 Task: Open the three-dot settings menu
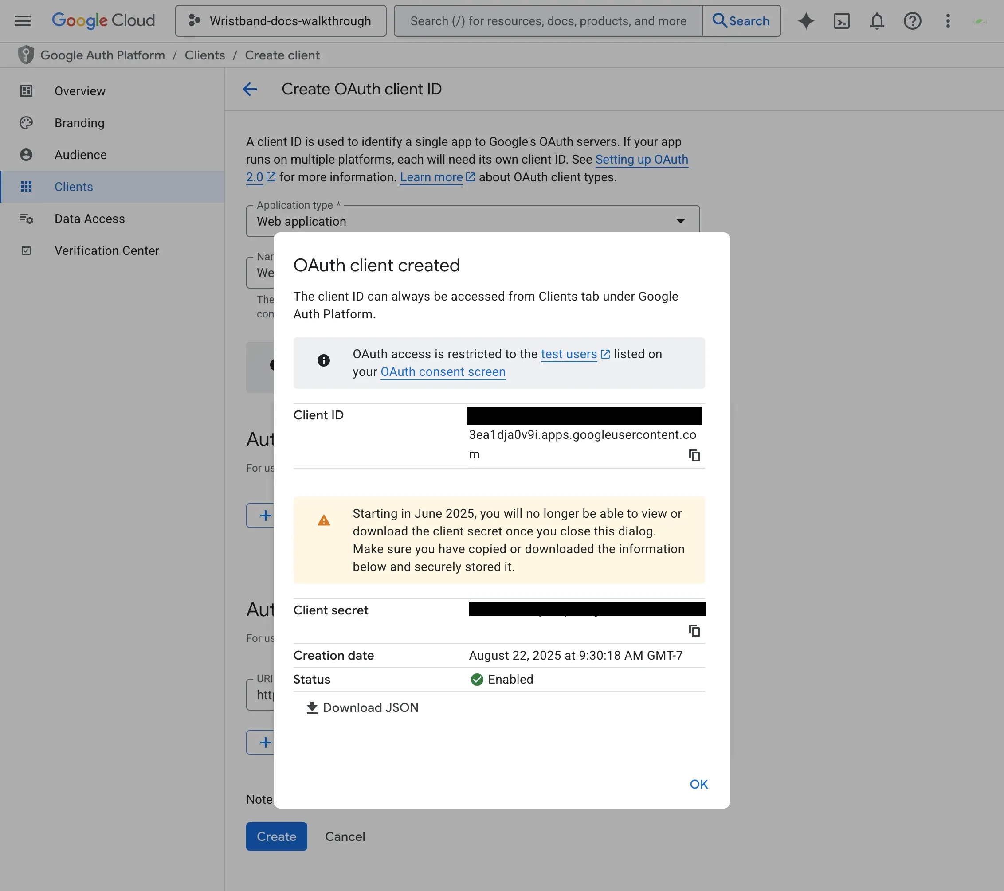coord(948,21)
